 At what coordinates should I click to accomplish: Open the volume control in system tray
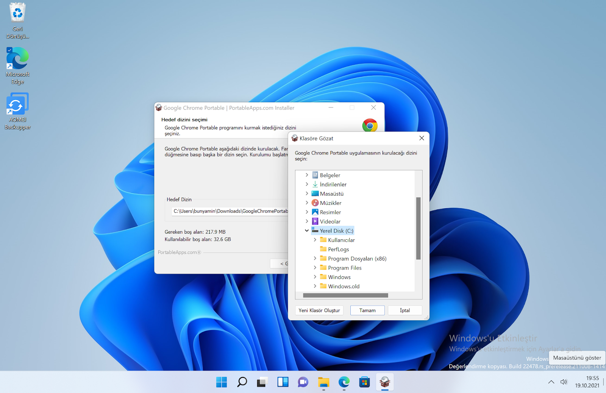click(x=564, y=382)
